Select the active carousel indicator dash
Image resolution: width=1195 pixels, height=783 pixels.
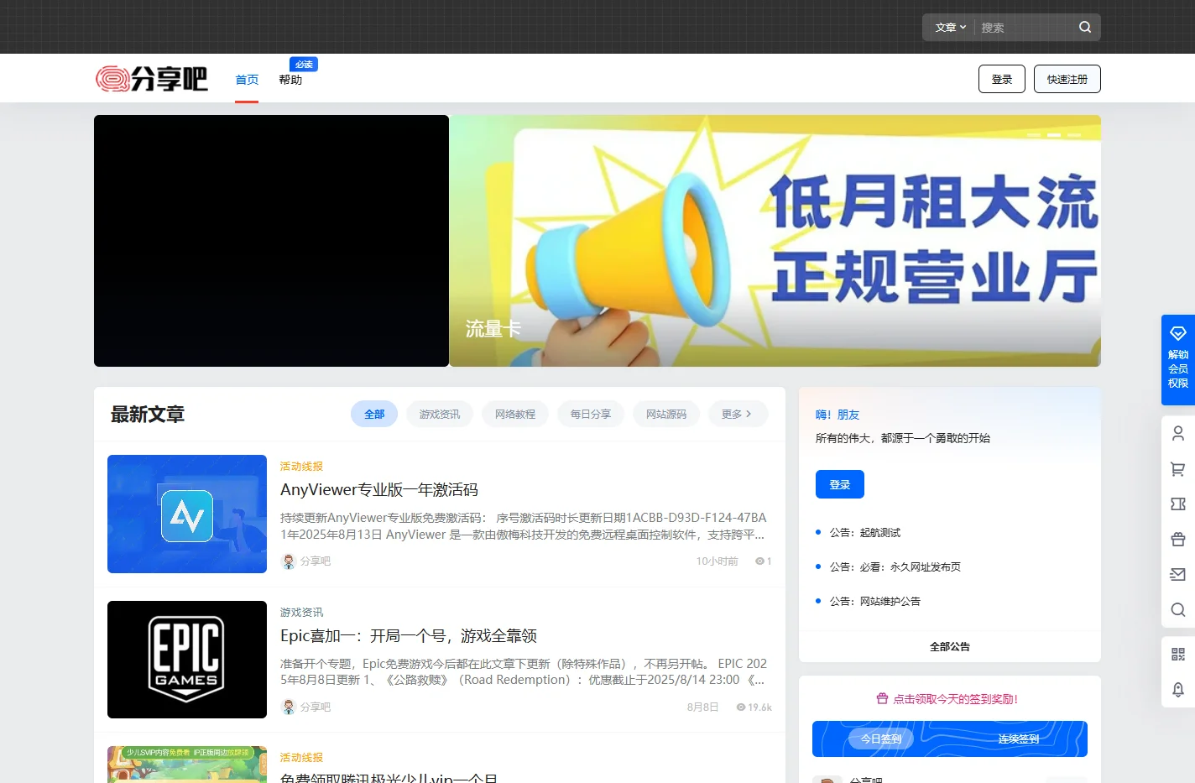coord(1054,135)
